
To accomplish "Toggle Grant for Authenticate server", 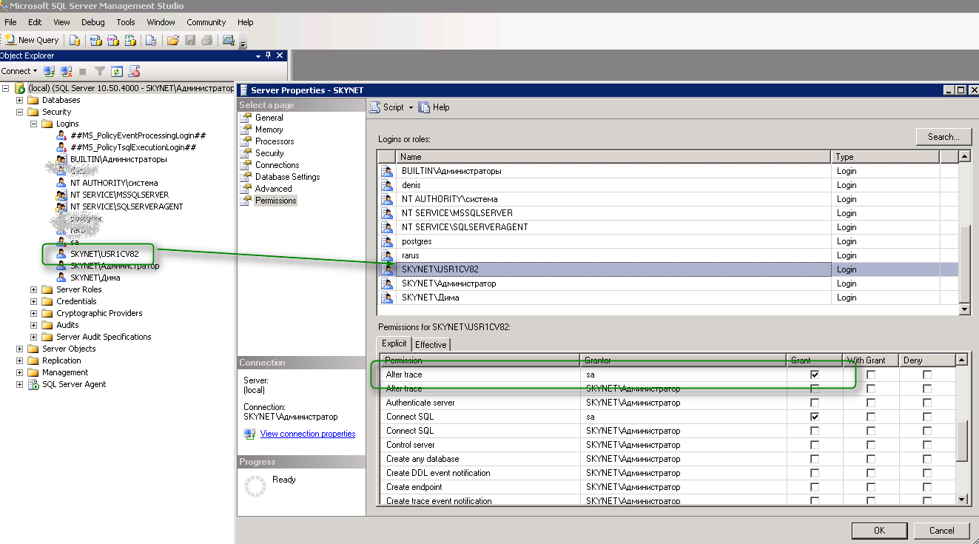I will [815, 403].
